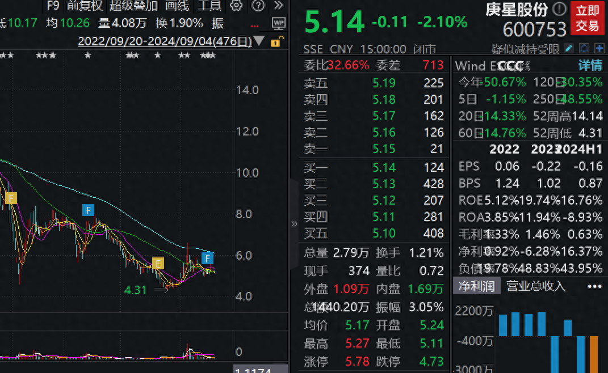
Task: Click the red 立即交易 button
Action: [587, 18]
